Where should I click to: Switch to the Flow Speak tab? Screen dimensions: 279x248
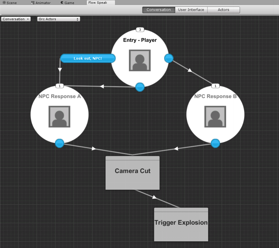click(x=101, y=3)
